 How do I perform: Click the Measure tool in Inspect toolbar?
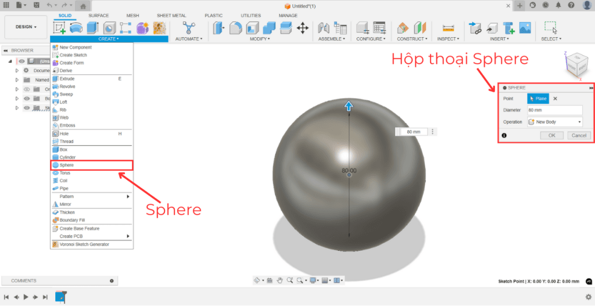click(447, 27)
